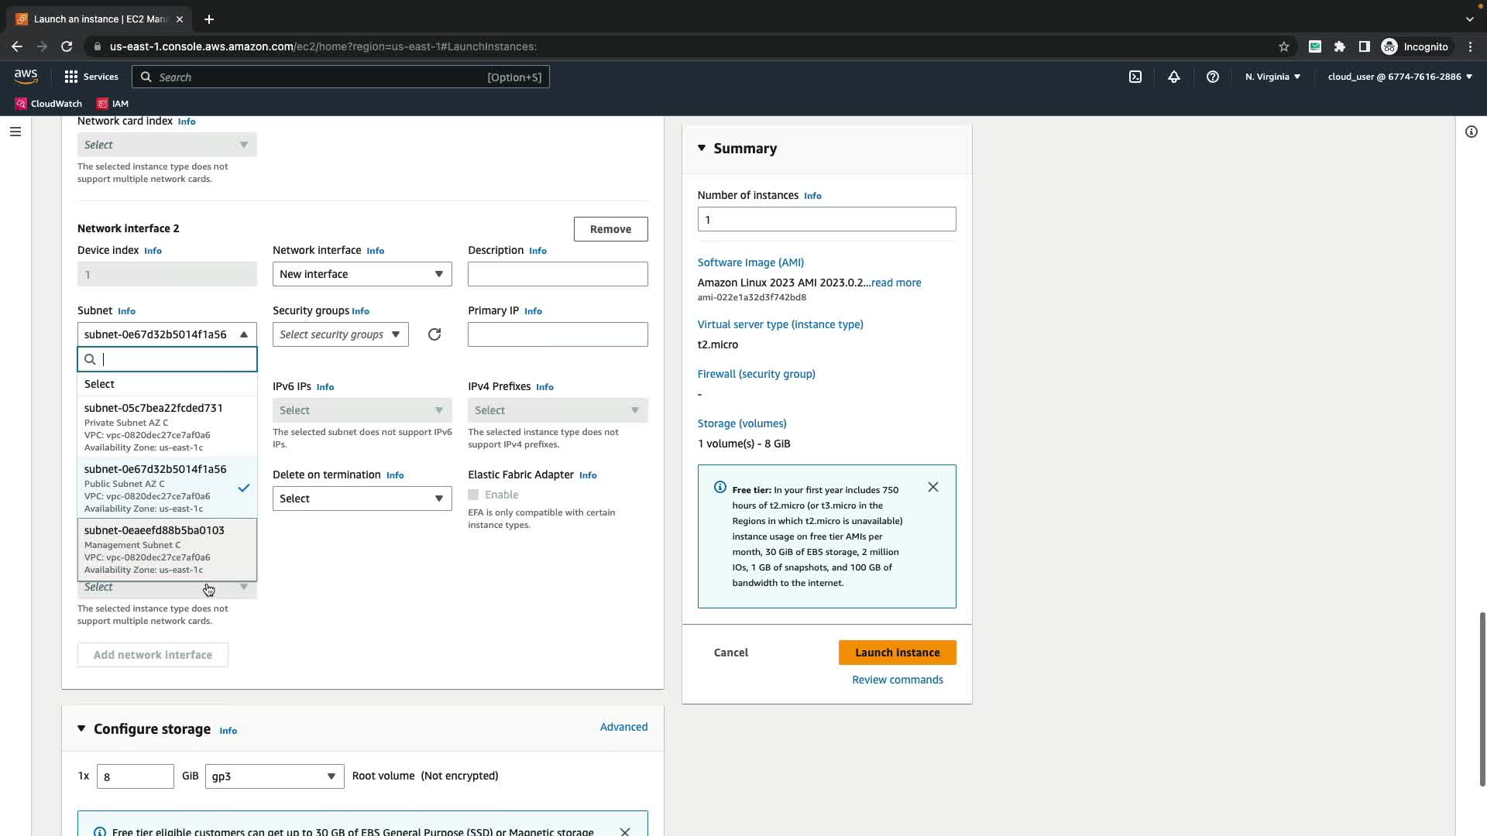Open the left hamburger navigation menu

[x=15, y=132]
